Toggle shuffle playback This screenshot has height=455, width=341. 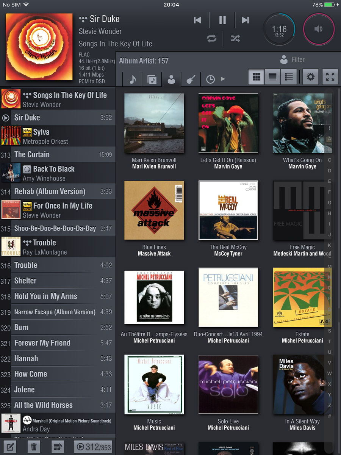235,38
